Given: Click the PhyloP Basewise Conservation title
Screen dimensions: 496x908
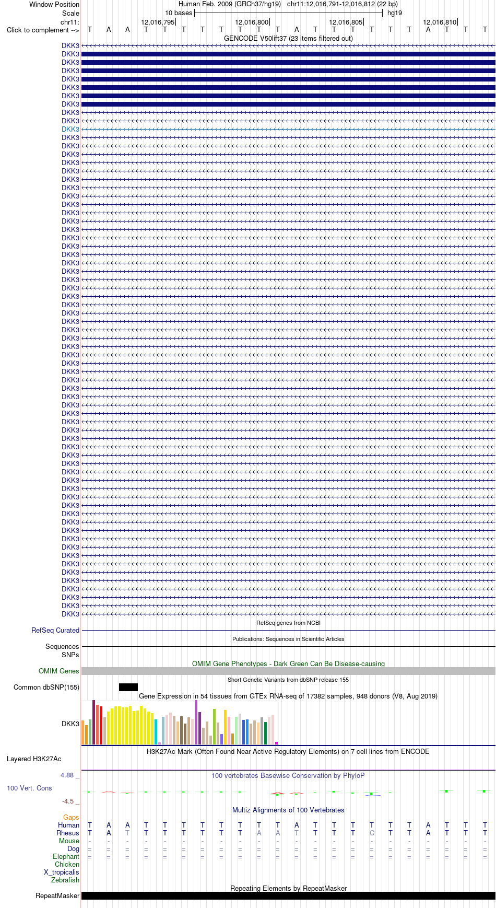Looking at the screenshot, I should pos(288,775).
